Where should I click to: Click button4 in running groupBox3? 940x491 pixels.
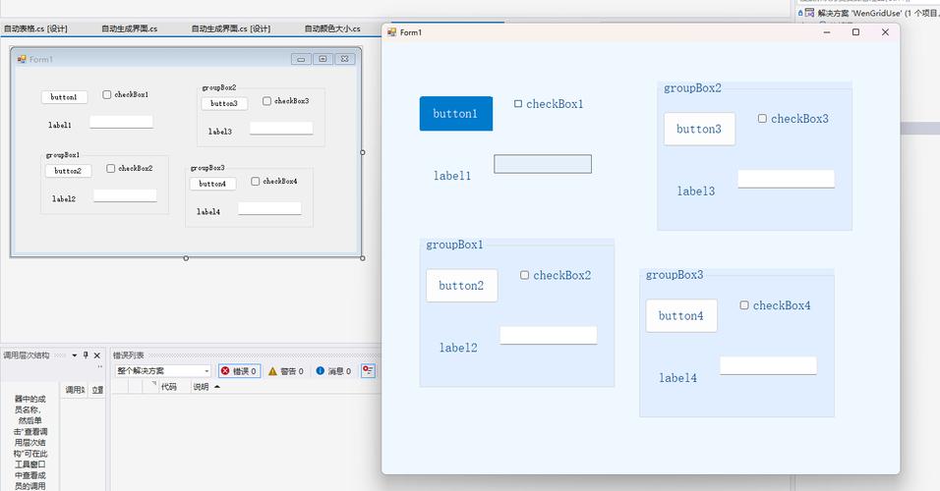(x=681, y=316)
